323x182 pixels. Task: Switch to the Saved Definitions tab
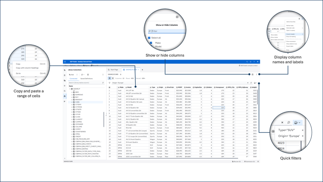tap(87, 79)
